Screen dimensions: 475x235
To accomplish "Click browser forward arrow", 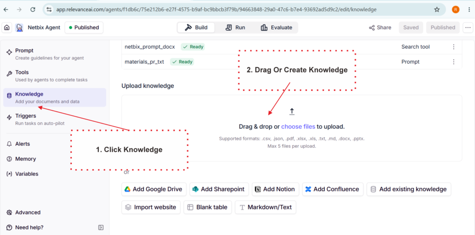I will (19, 9).
